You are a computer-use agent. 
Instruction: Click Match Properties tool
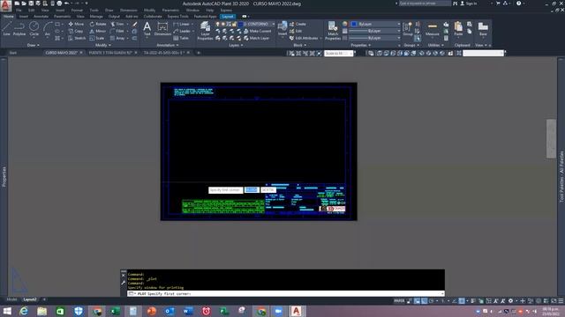pyautogui.click(x=333, y=30)
